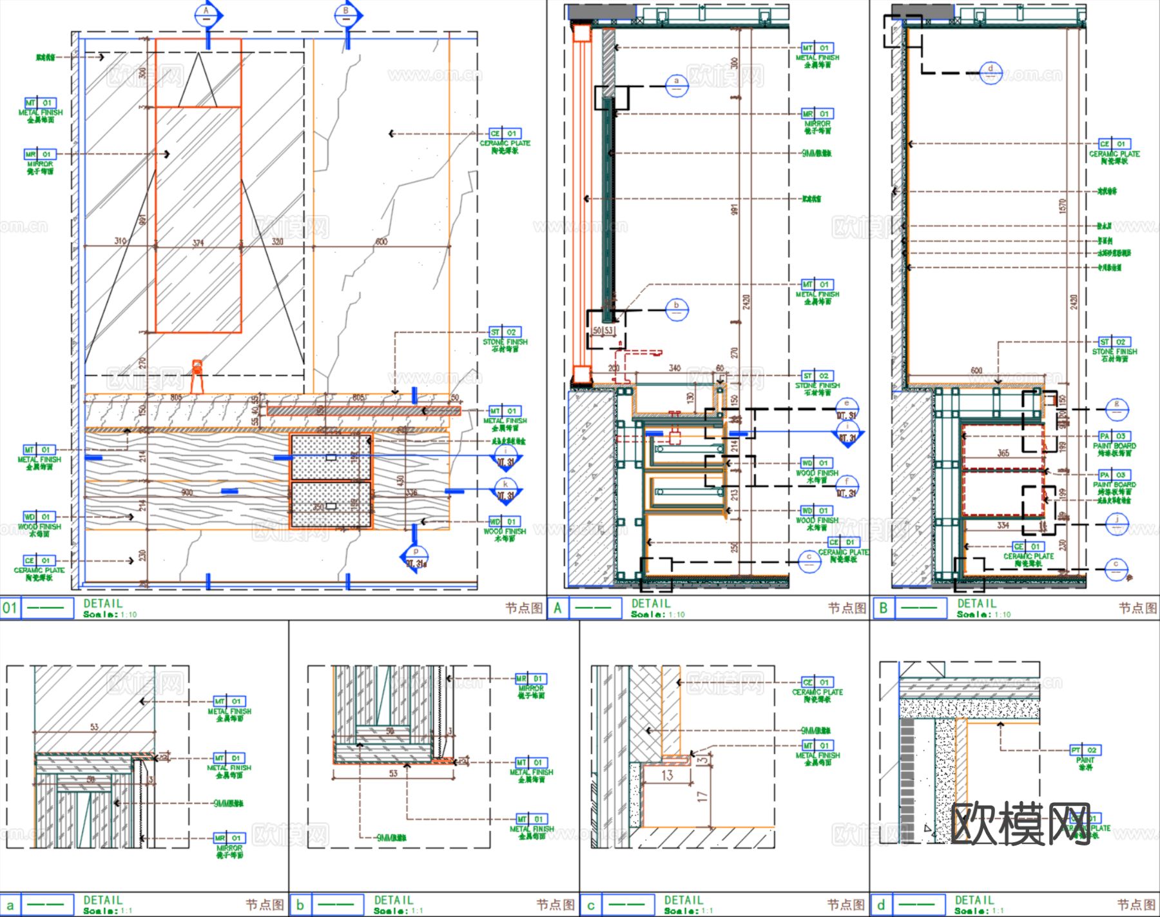Screen dimensions: 1160x917
Task: Select 'ST 02 STONE FINISH' tag in detail 01
Action: coord(505,340)
